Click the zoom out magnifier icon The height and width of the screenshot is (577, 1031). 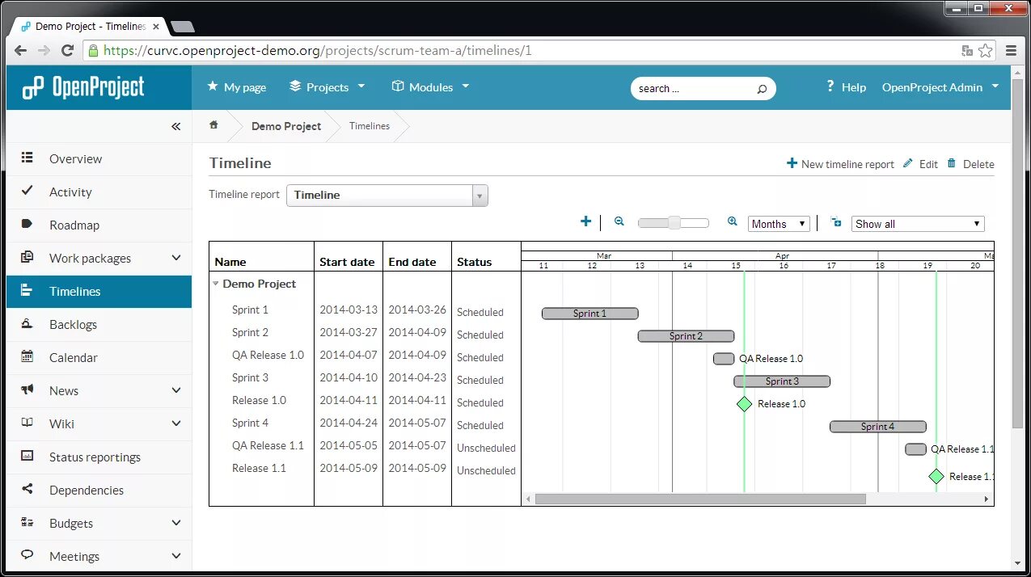(x=619, y=221)
